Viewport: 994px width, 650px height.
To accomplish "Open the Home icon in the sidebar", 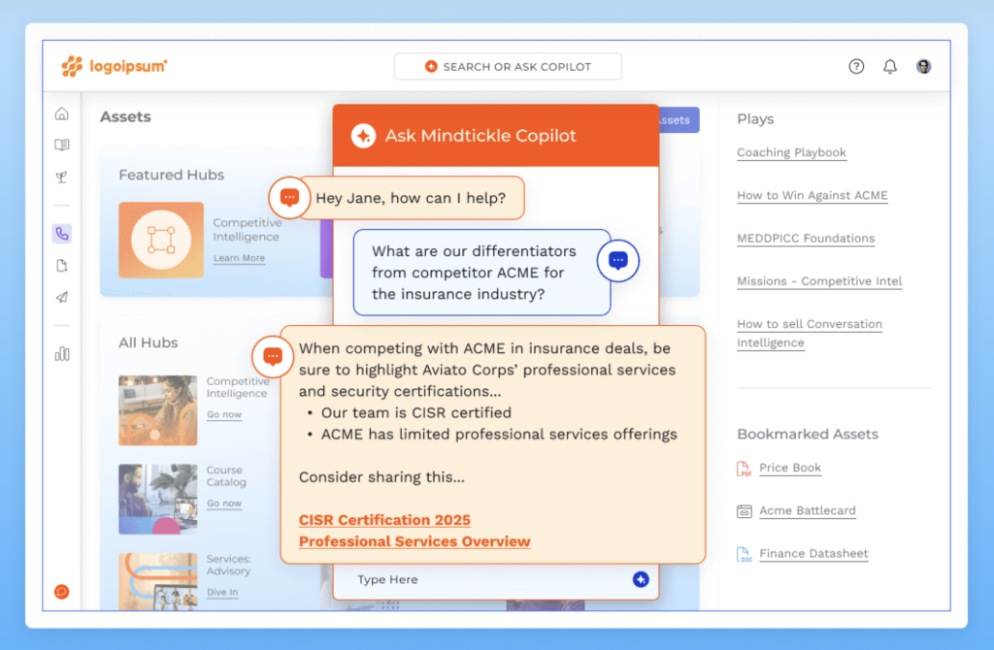I will click(61, 114).
